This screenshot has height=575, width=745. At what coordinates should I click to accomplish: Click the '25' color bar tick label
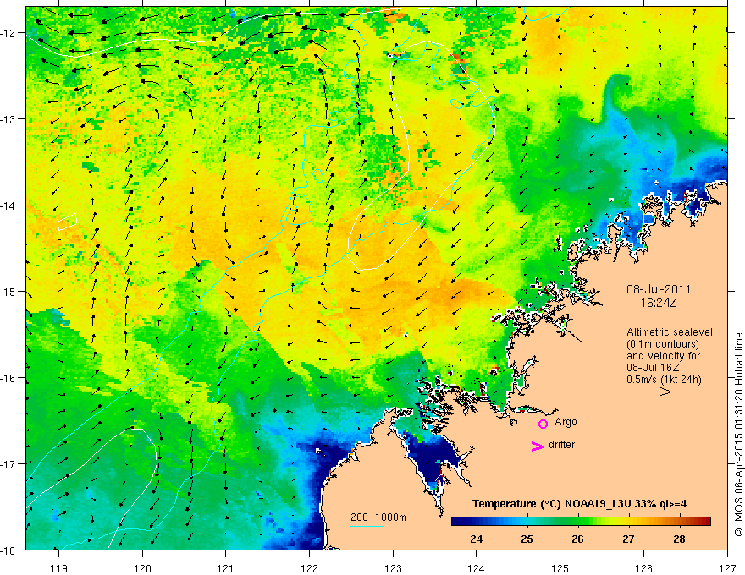(x=527, y=539)
